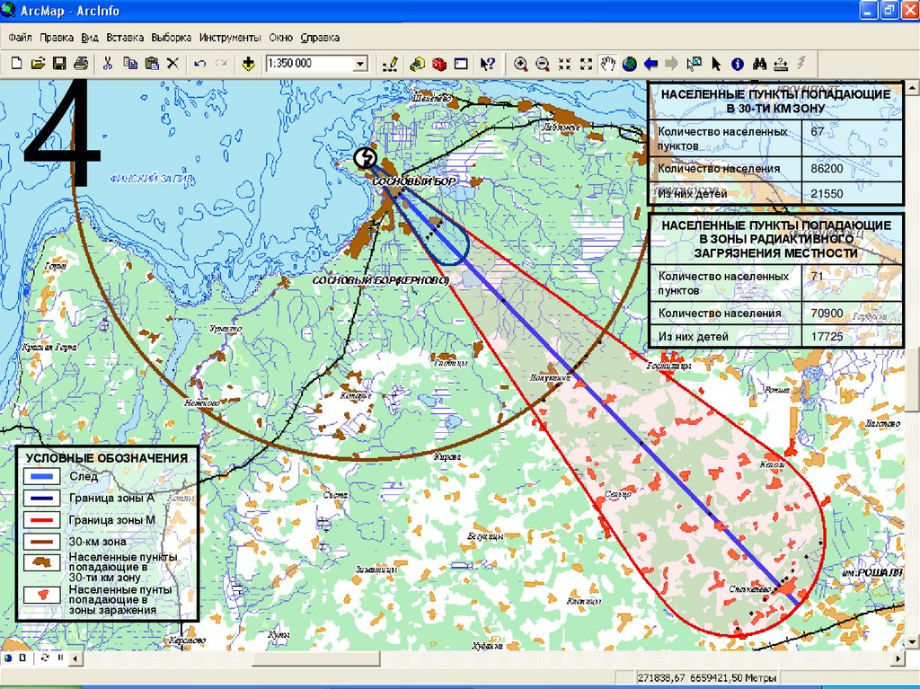Click the coordinates readout in status bar
The width and height of the screenshot is (920, 689).
pos(706,678)
